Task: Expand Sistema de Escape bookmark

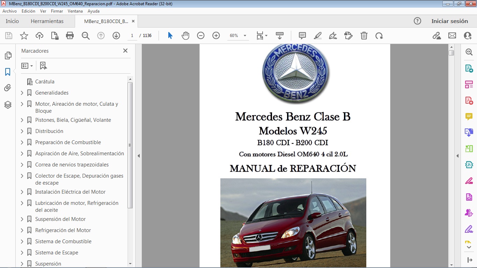Action: coord(22,253)
